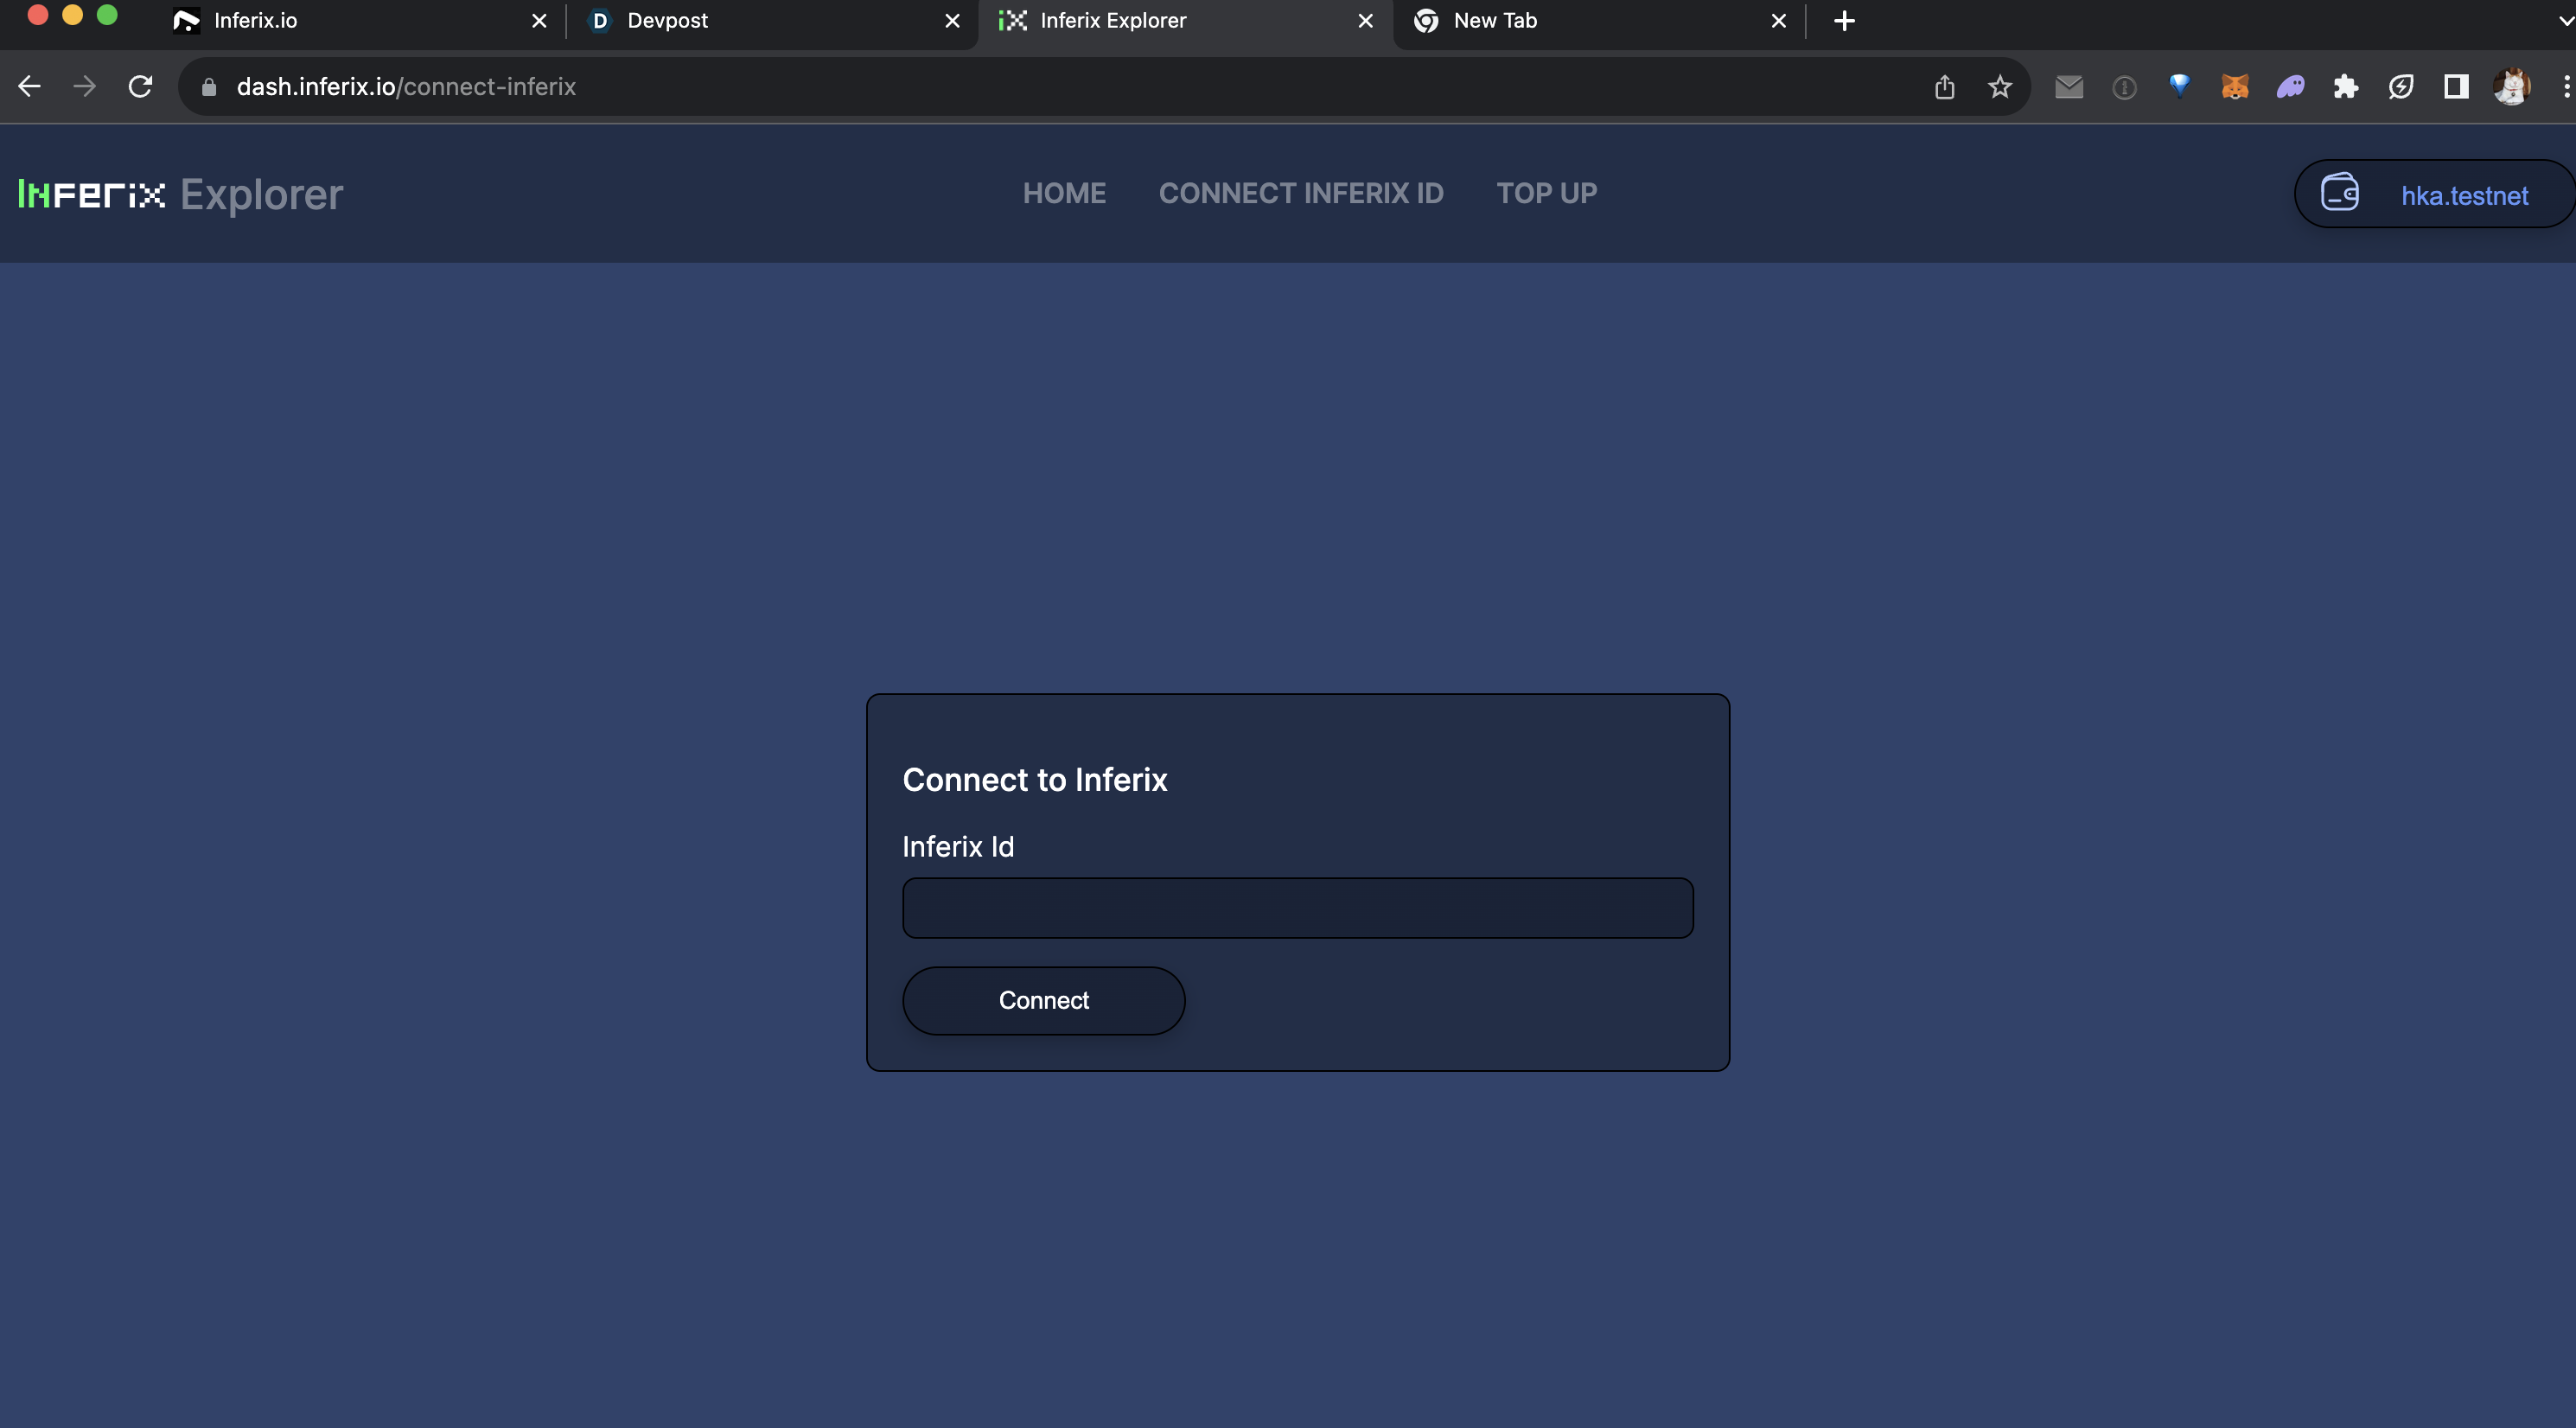Click the Inferix Explorer logo
Viewport: 2576px width, 1428px height.
180,194
